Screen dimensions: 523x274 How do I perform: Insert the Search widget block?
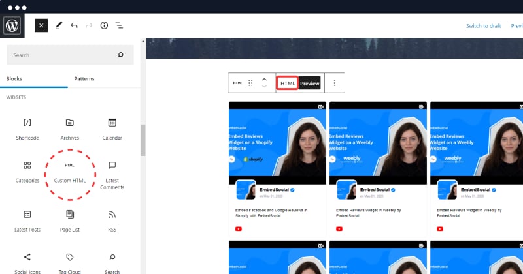coord(112,263)
